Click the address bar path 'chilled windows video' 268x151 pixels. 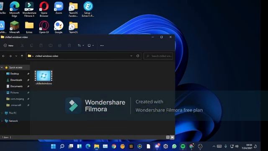point(46,56)
